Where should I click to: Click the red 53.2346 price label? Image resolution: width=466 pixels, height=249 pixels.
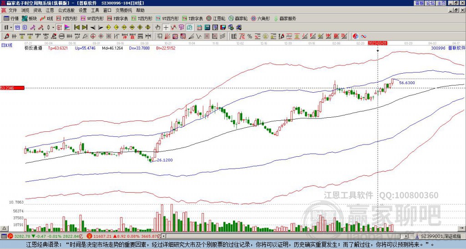click(x=12, y=88)
